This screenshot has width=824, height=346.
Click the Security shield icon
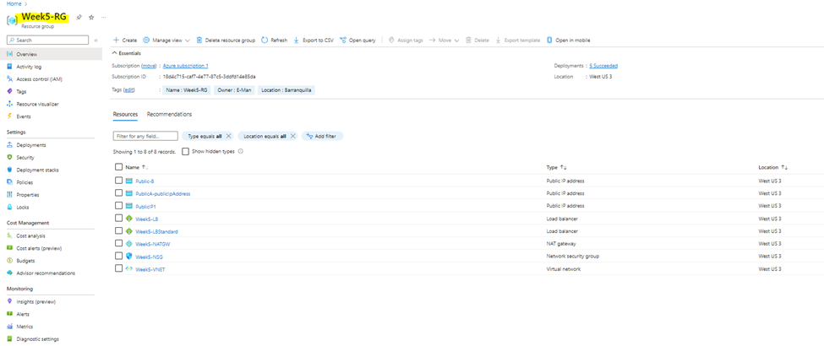[x=9, y=158]
